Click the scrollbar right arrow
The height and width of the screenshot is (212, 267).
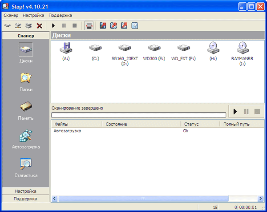(x=260, y=198)
